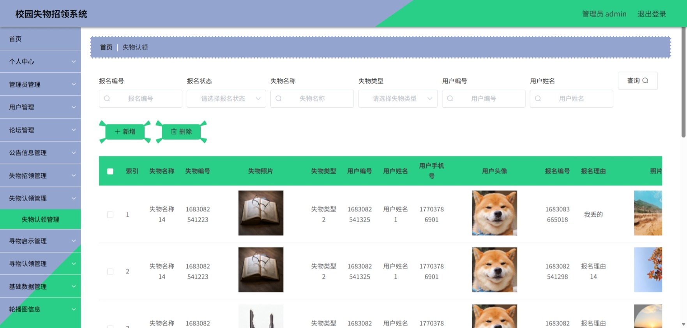
Task: Focus the 失物名称 input field
Action: coord(312,99)
